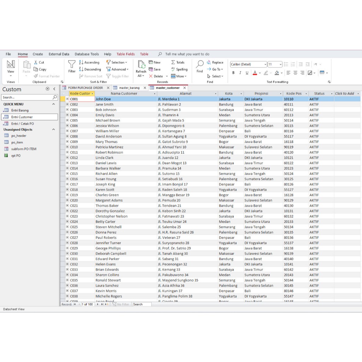Viewport: 362px width, 362px height.
Task: Switch to the master_barang tab
Action: tap(129, 88)
